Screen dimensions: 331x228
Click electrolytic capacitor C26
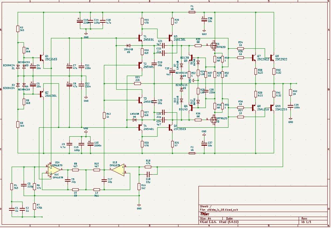pos(204,20)
